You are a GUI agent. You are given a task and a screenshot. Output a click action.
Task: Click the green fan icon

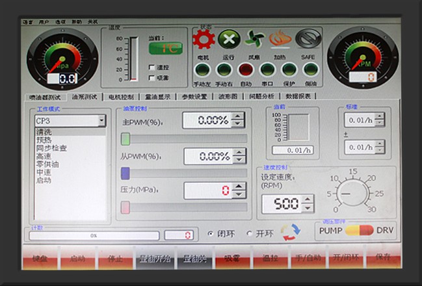255,39
